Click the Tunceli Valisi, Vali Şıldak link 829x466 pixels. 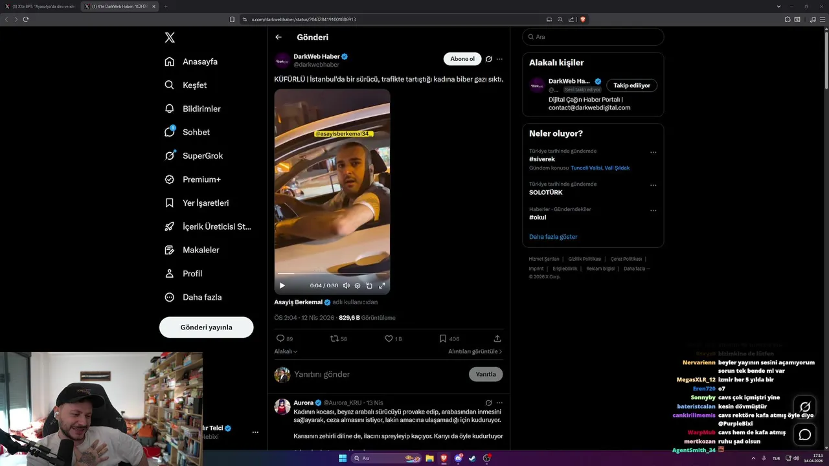(600, 168)
